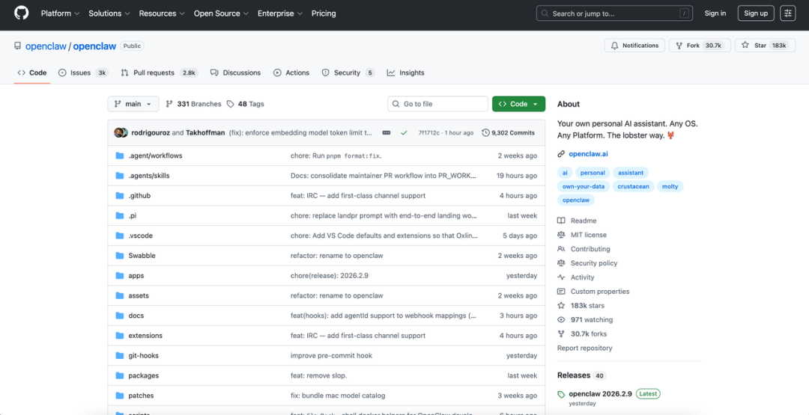Click the Sign up button

(756, 13)
